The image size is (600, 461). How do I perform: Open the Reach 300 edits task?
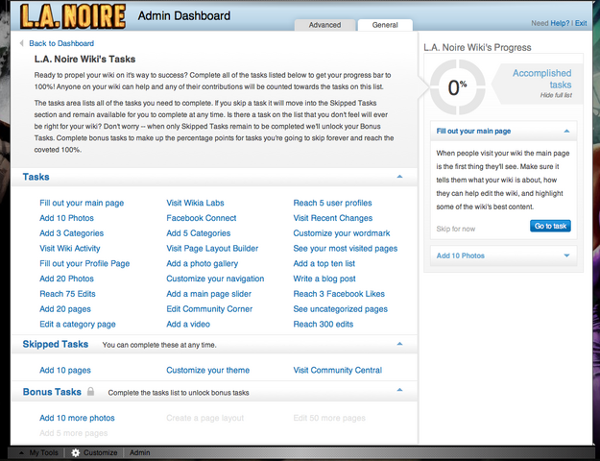point(323,324)
